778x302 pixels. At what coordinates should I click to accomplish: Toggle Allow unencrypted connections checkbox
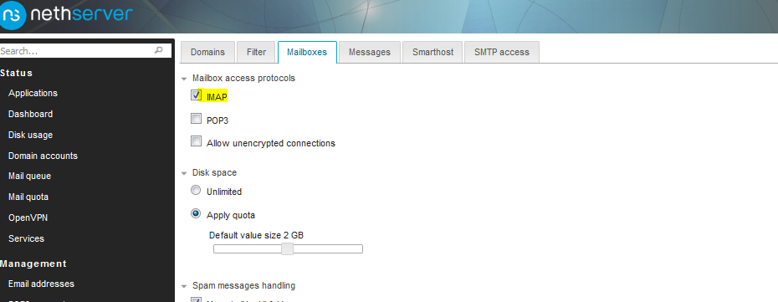tap(196, 141)
